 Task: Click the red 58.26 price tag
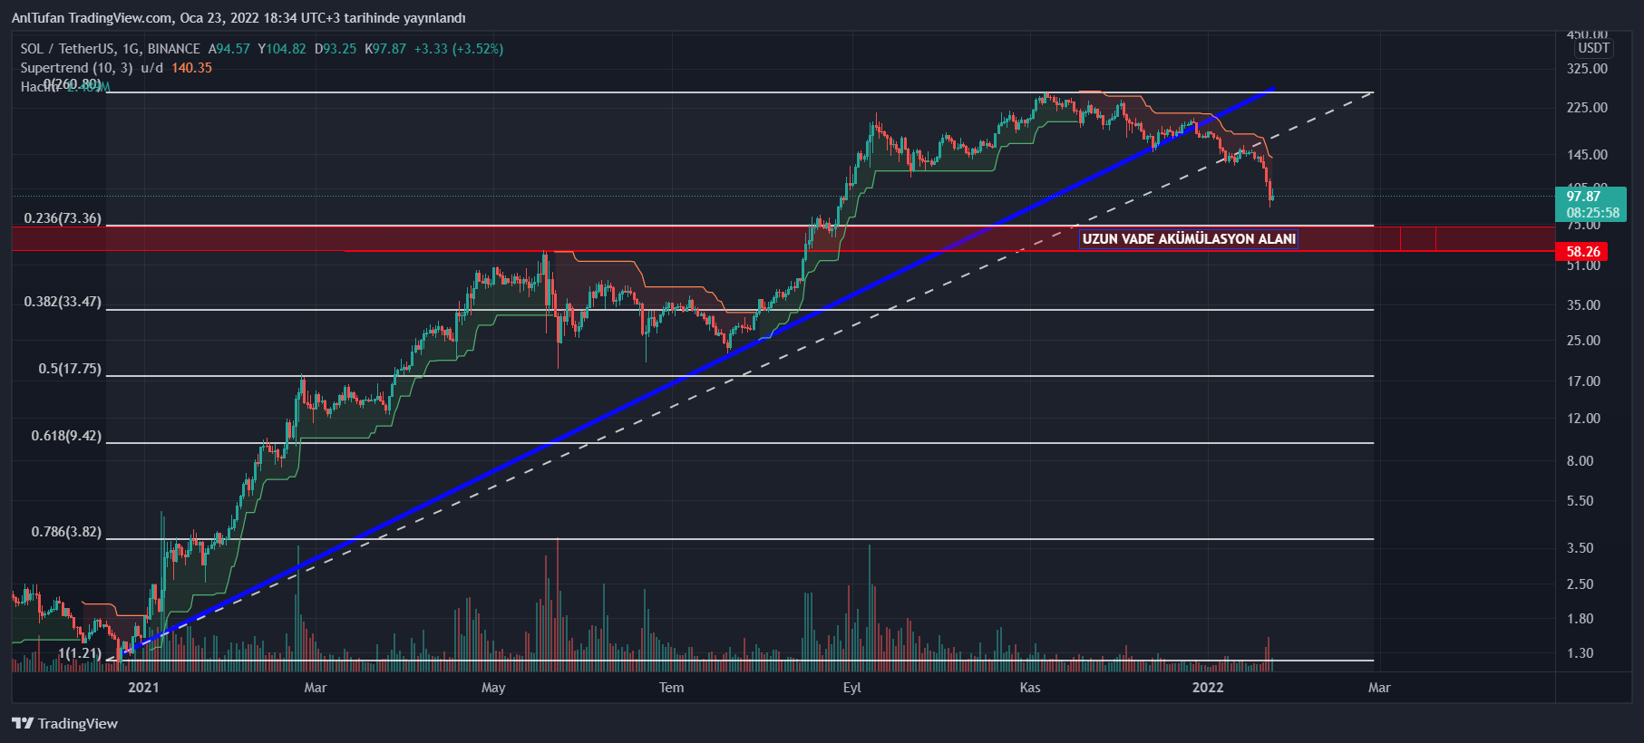tap(1583, 252)
